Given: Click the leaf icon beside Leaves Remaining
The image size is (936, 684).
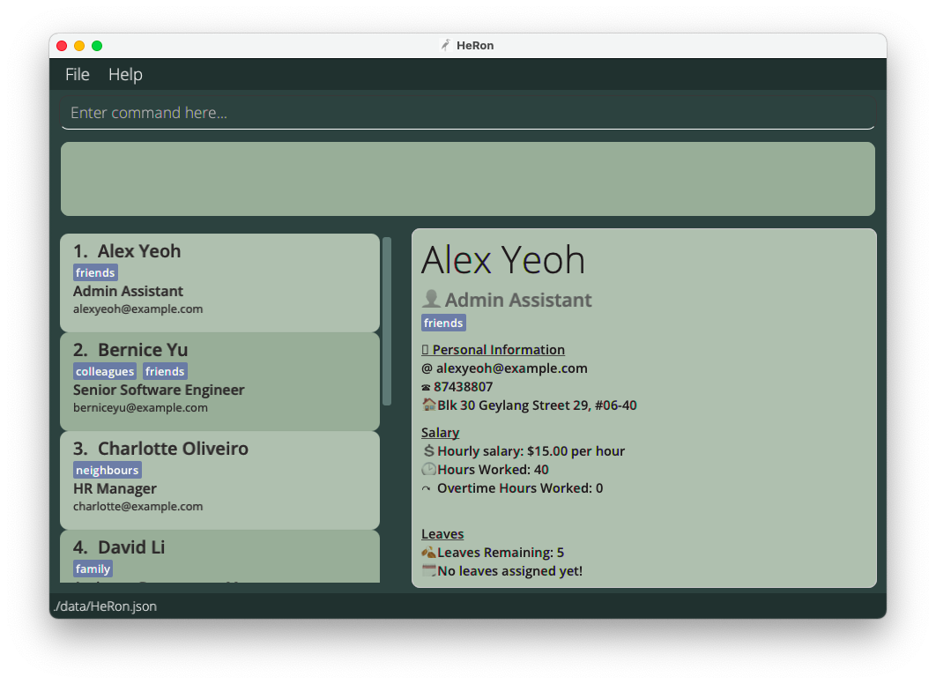Looking at the screenshot, I should pyautogui.click(x=429, y=553).
